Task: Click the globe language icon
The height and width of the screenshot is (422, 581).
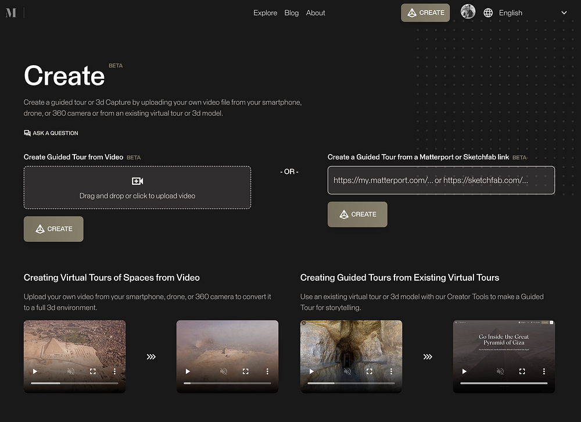Action: click(x=488, y=13)
